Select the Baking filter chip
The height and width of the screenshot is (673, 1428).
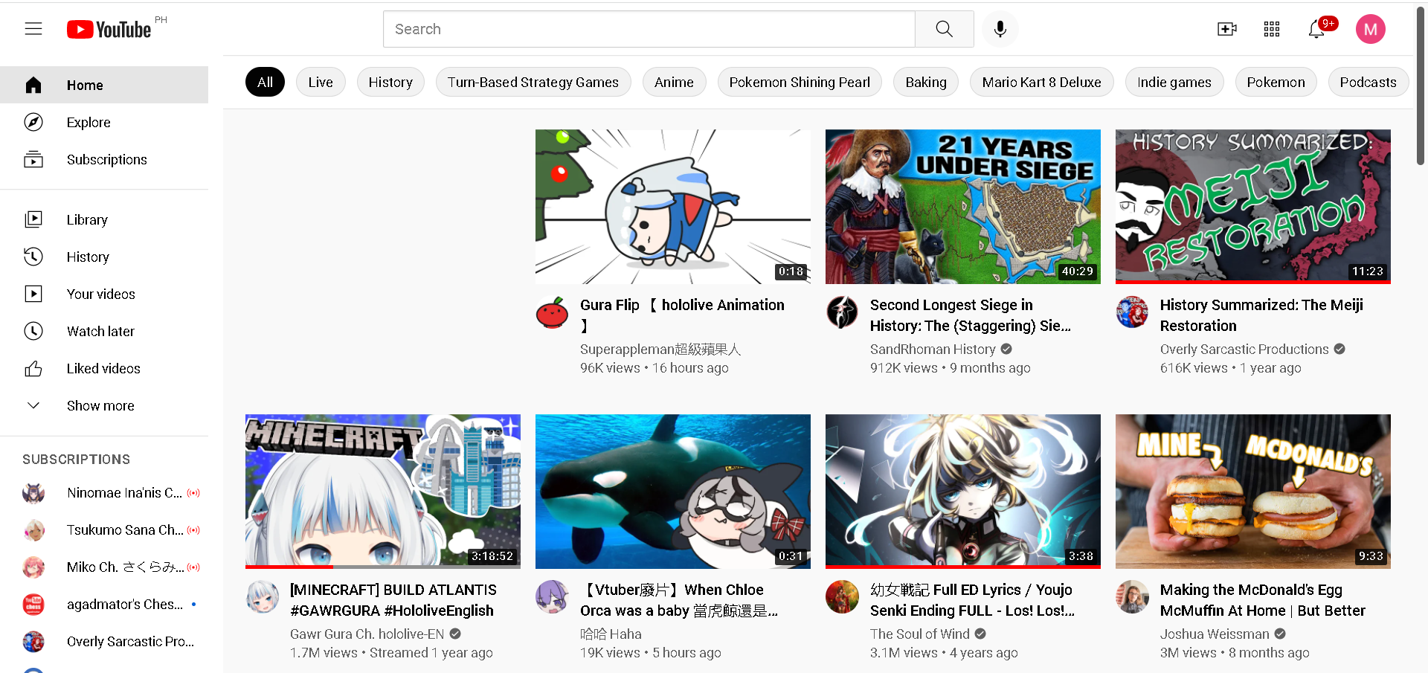[926, 82]
